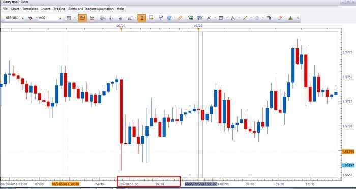This screenshot has height=189, width=356.
Task: Click the refresh/sync chart icon
Action: point(161,18)
